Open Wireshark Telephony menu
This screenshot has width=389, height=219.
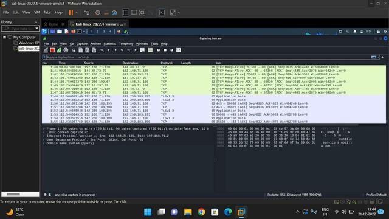pos(126,44)
